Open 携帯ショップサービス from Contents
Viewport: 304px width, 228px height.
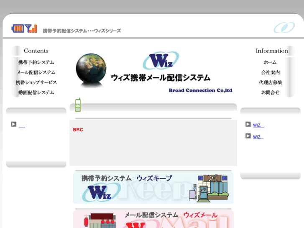pos(36,82)
